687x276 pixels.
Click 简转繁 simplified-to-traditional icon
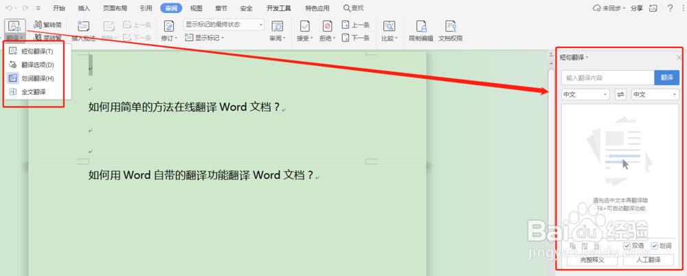point(38,38)
